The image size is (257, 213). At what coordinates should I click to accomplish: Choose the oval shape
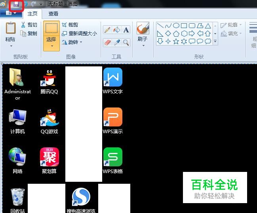(x=176, y=26)
